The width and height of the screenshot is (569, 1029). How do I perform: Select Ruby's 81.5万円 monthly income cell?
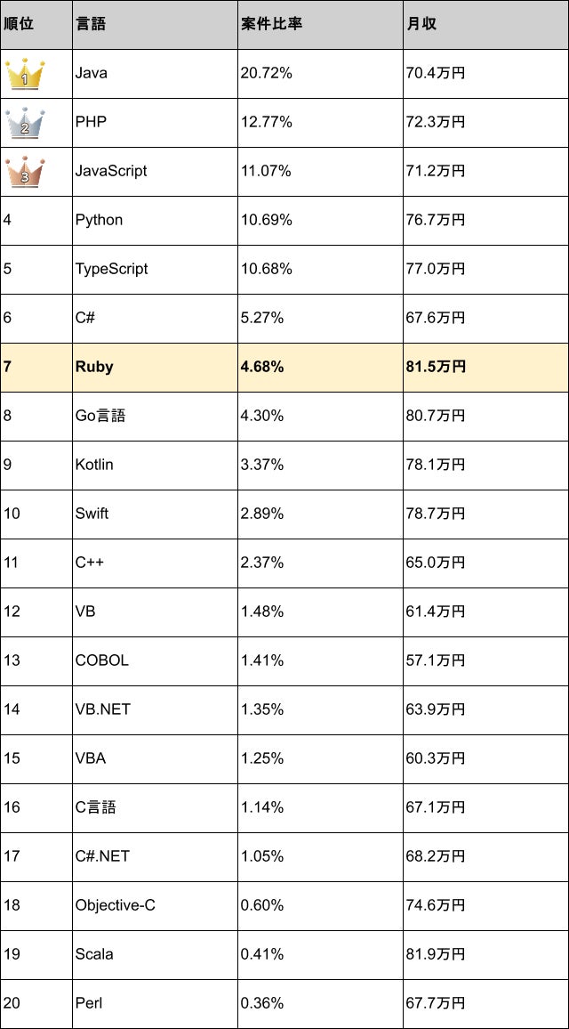point(436,367)
